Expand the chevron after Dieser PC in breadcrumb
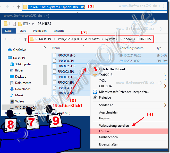The image size is (170, 153). coord(55,39)
